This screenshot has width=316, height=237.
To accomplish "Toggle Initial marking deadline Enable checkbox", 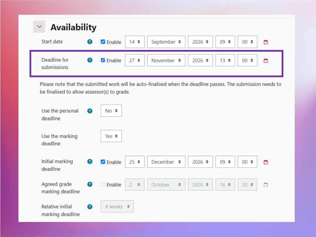I will [103, 162].
